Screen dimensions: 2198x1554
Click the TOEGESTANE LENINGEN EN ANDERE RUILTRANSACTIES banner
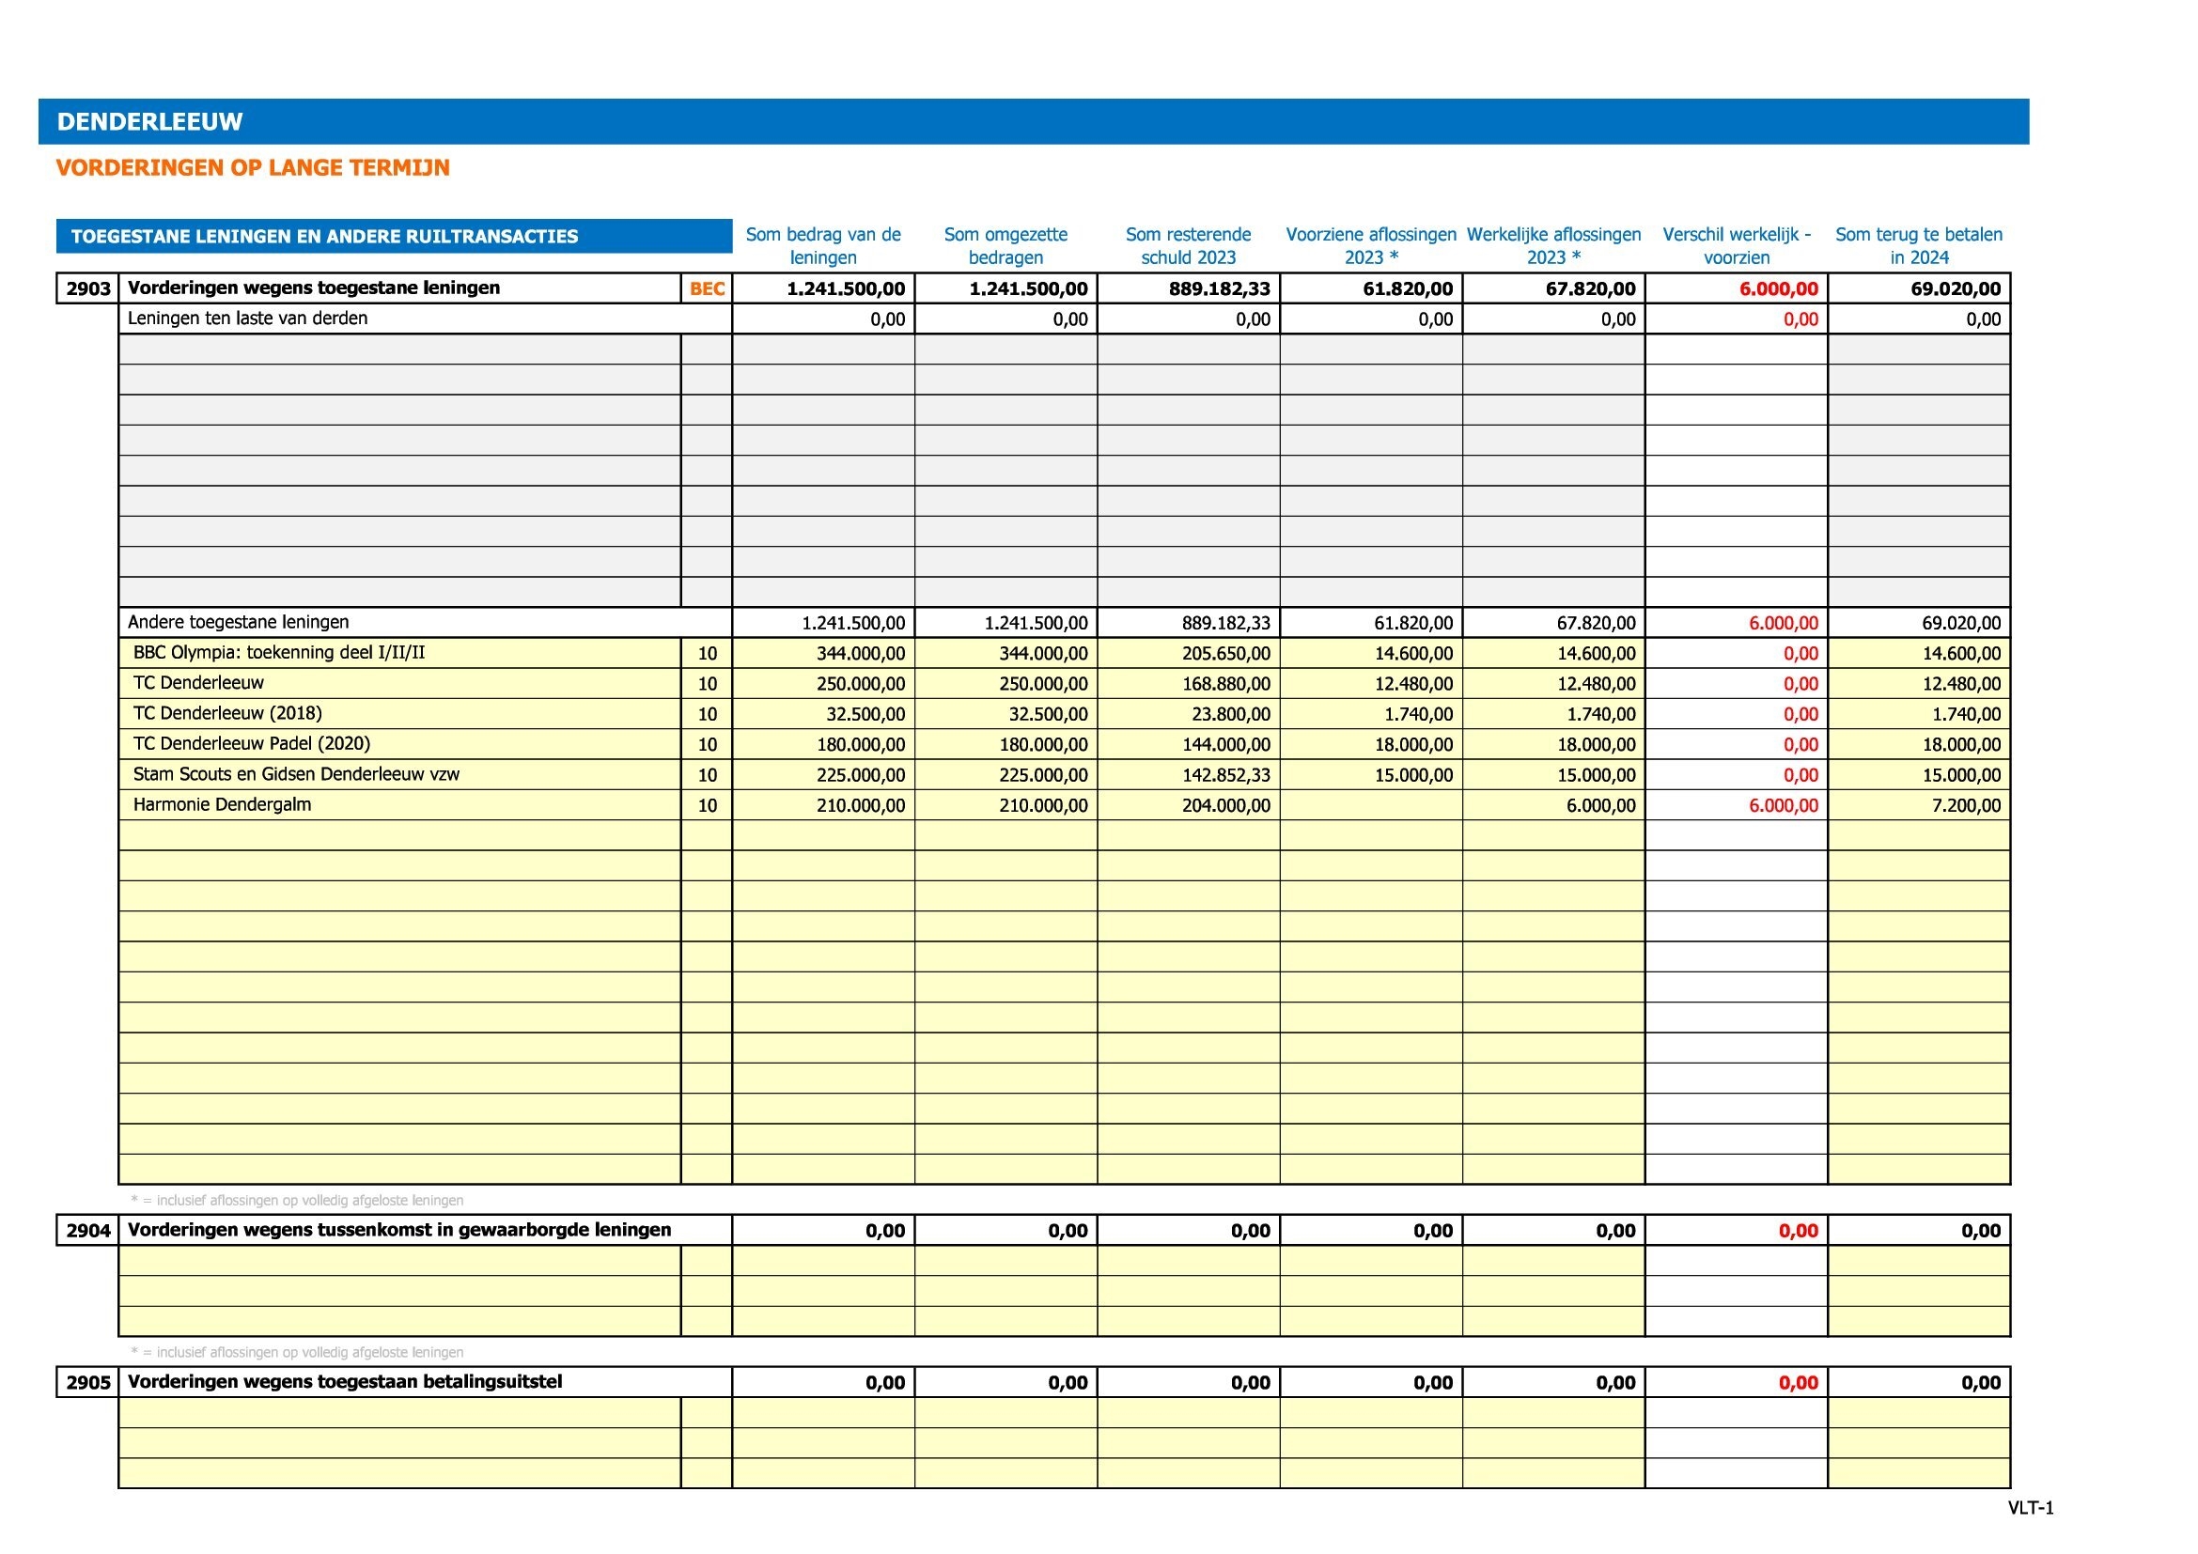coord(395,237)
